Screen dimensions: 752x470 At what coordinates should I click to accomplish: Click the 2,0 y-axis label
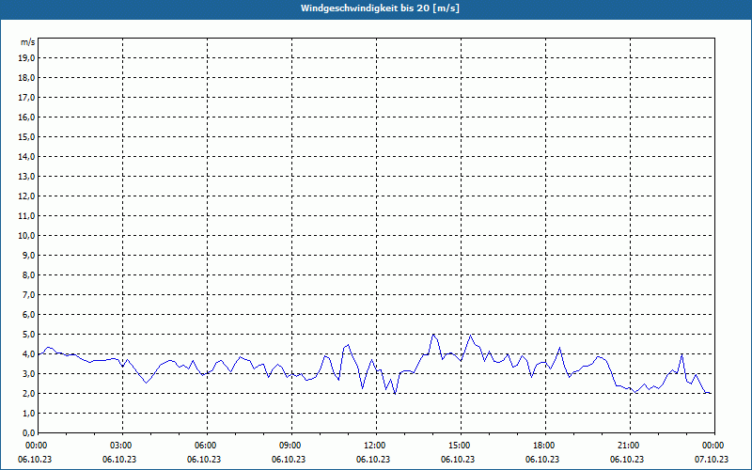click(x=28, y=394)
